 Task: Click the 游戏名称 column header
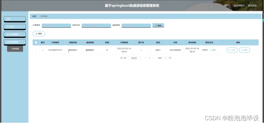click(73, 42)
